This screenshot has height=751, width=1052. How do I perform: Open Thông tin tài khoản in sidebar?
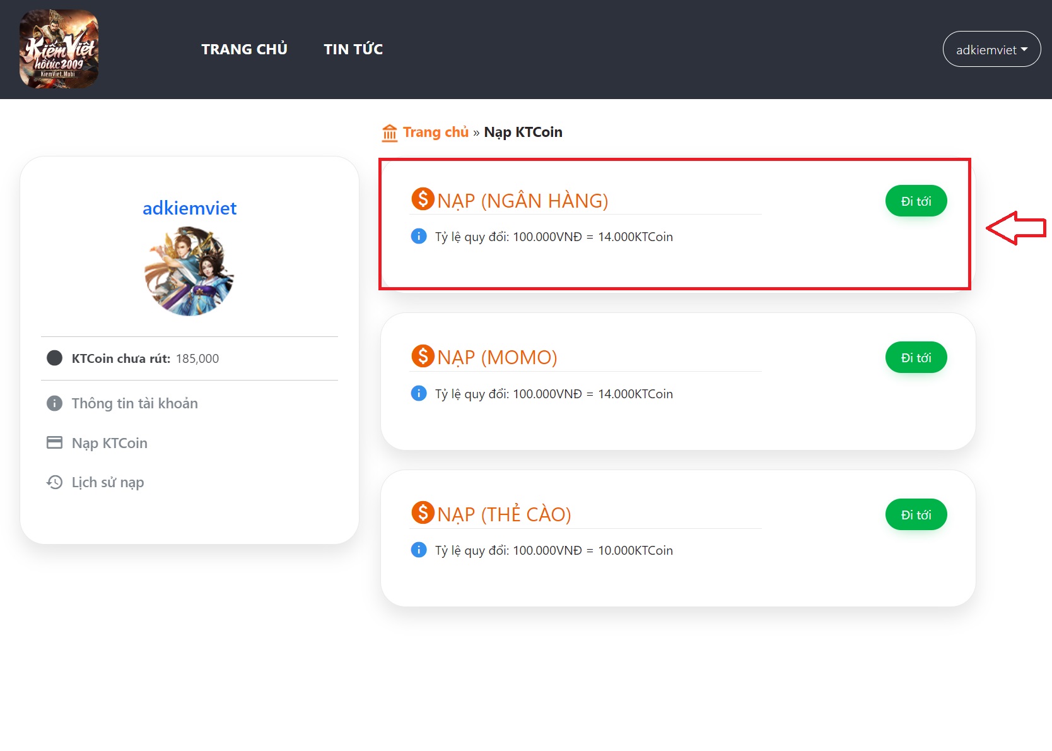134,403
